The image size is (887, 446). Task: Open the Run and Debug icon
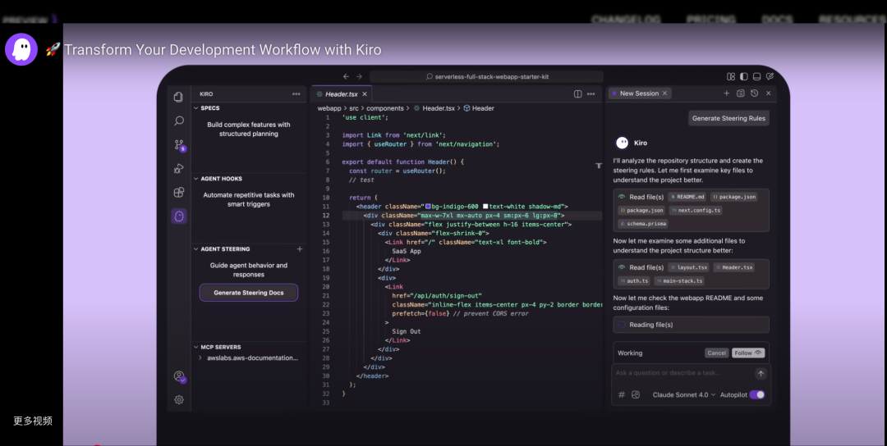(179, 169)
